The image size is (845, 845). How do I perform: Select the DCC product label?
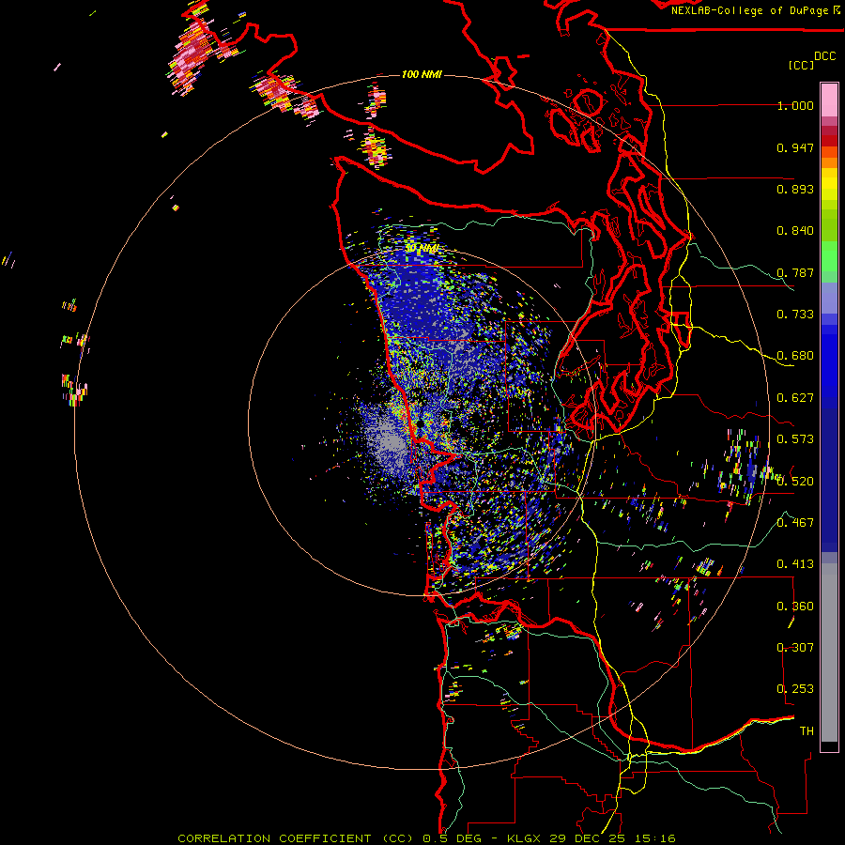(x=825, y=56)
